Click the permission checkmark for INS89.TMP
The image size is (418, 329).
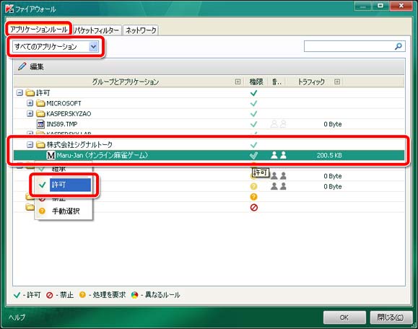(254, 124)
